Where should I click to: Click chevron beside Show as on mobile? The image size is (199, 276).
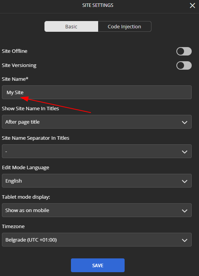coord(184,211)
